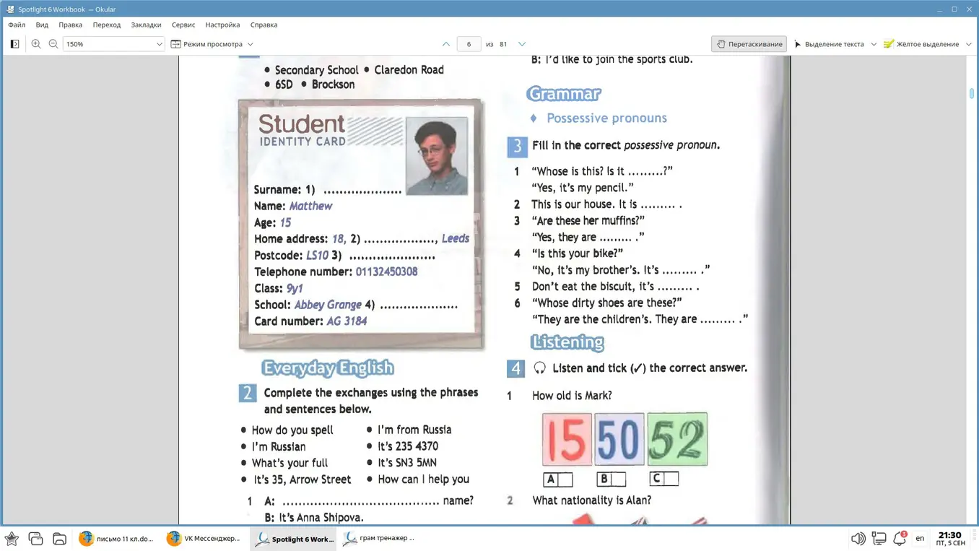Click the red number 15 card
The image size is (979, 551).
pos(567,439)
